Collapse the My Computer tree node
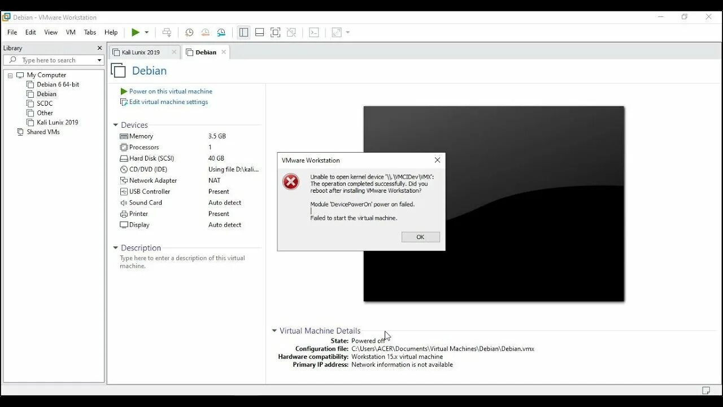 10,75
